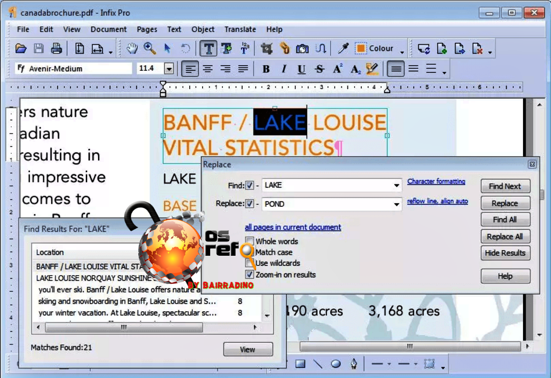Toggle the Replace checkbox
Screen dimensions: 551x378
coord(249,204)
